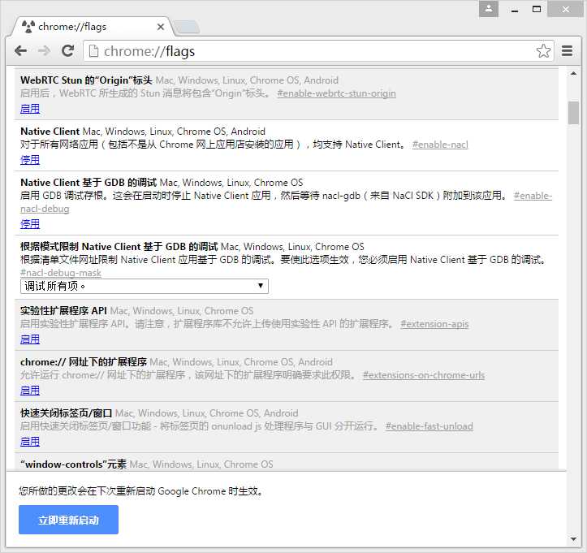Open the #extensions-on-chrome-urls anchor link
Image resolution: width=587 pixels, height=553 pixels.
pos(424,375)
